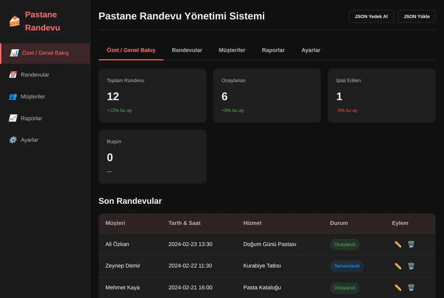Click the Onaylanan stat card
Viewport: 444px width, 298px height.
click(267, 96)
